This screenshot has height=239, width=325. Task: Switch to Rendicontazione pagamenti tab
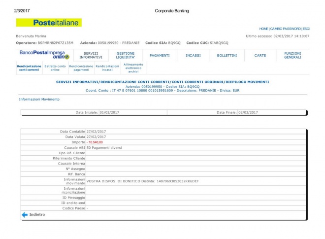[81, 68]
